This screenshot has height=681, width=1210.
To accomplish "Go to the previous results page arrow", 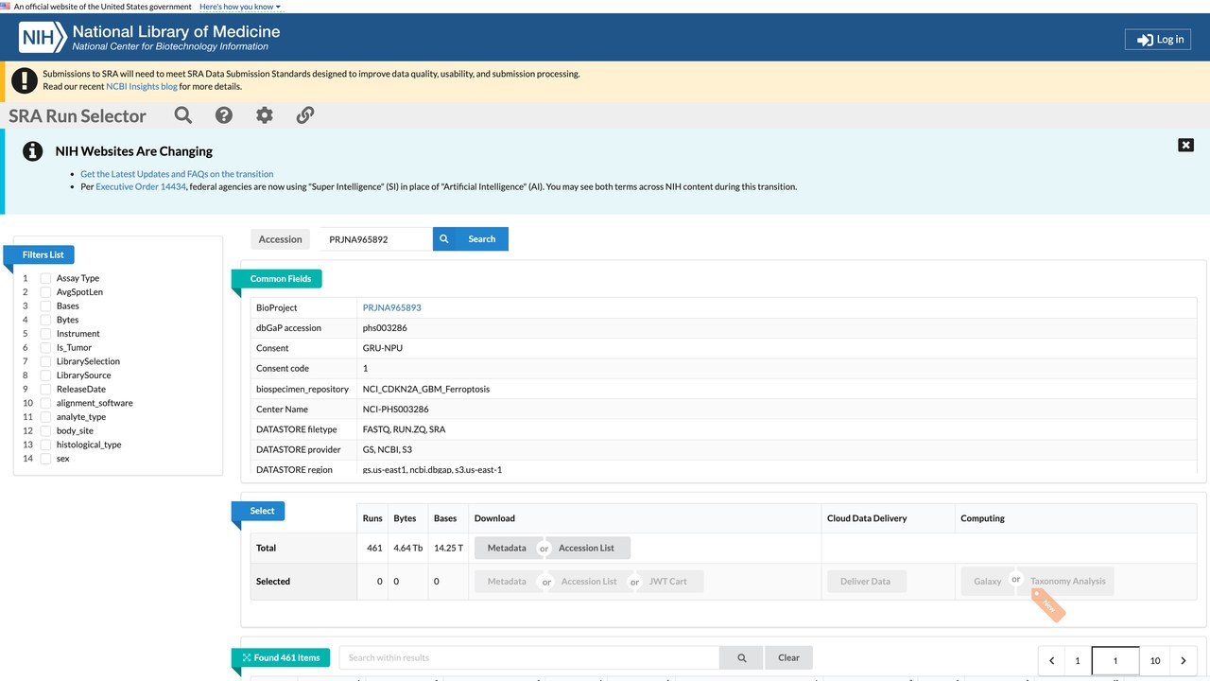I will (1051, 661).
